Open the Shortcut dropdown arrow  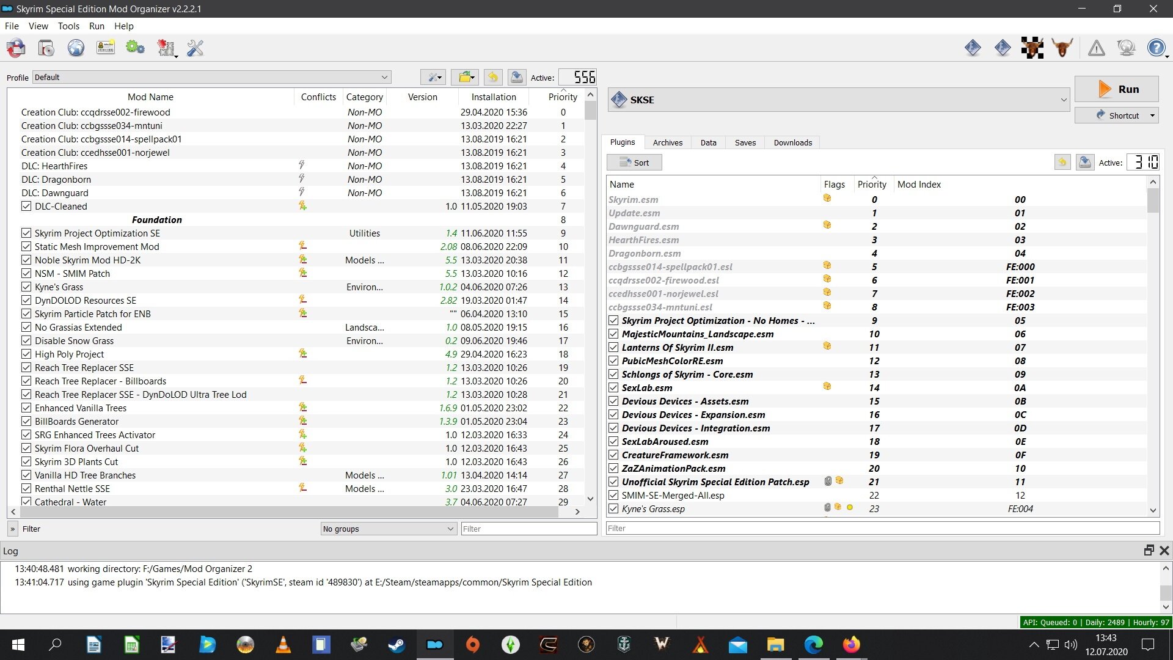[1152, 116]
